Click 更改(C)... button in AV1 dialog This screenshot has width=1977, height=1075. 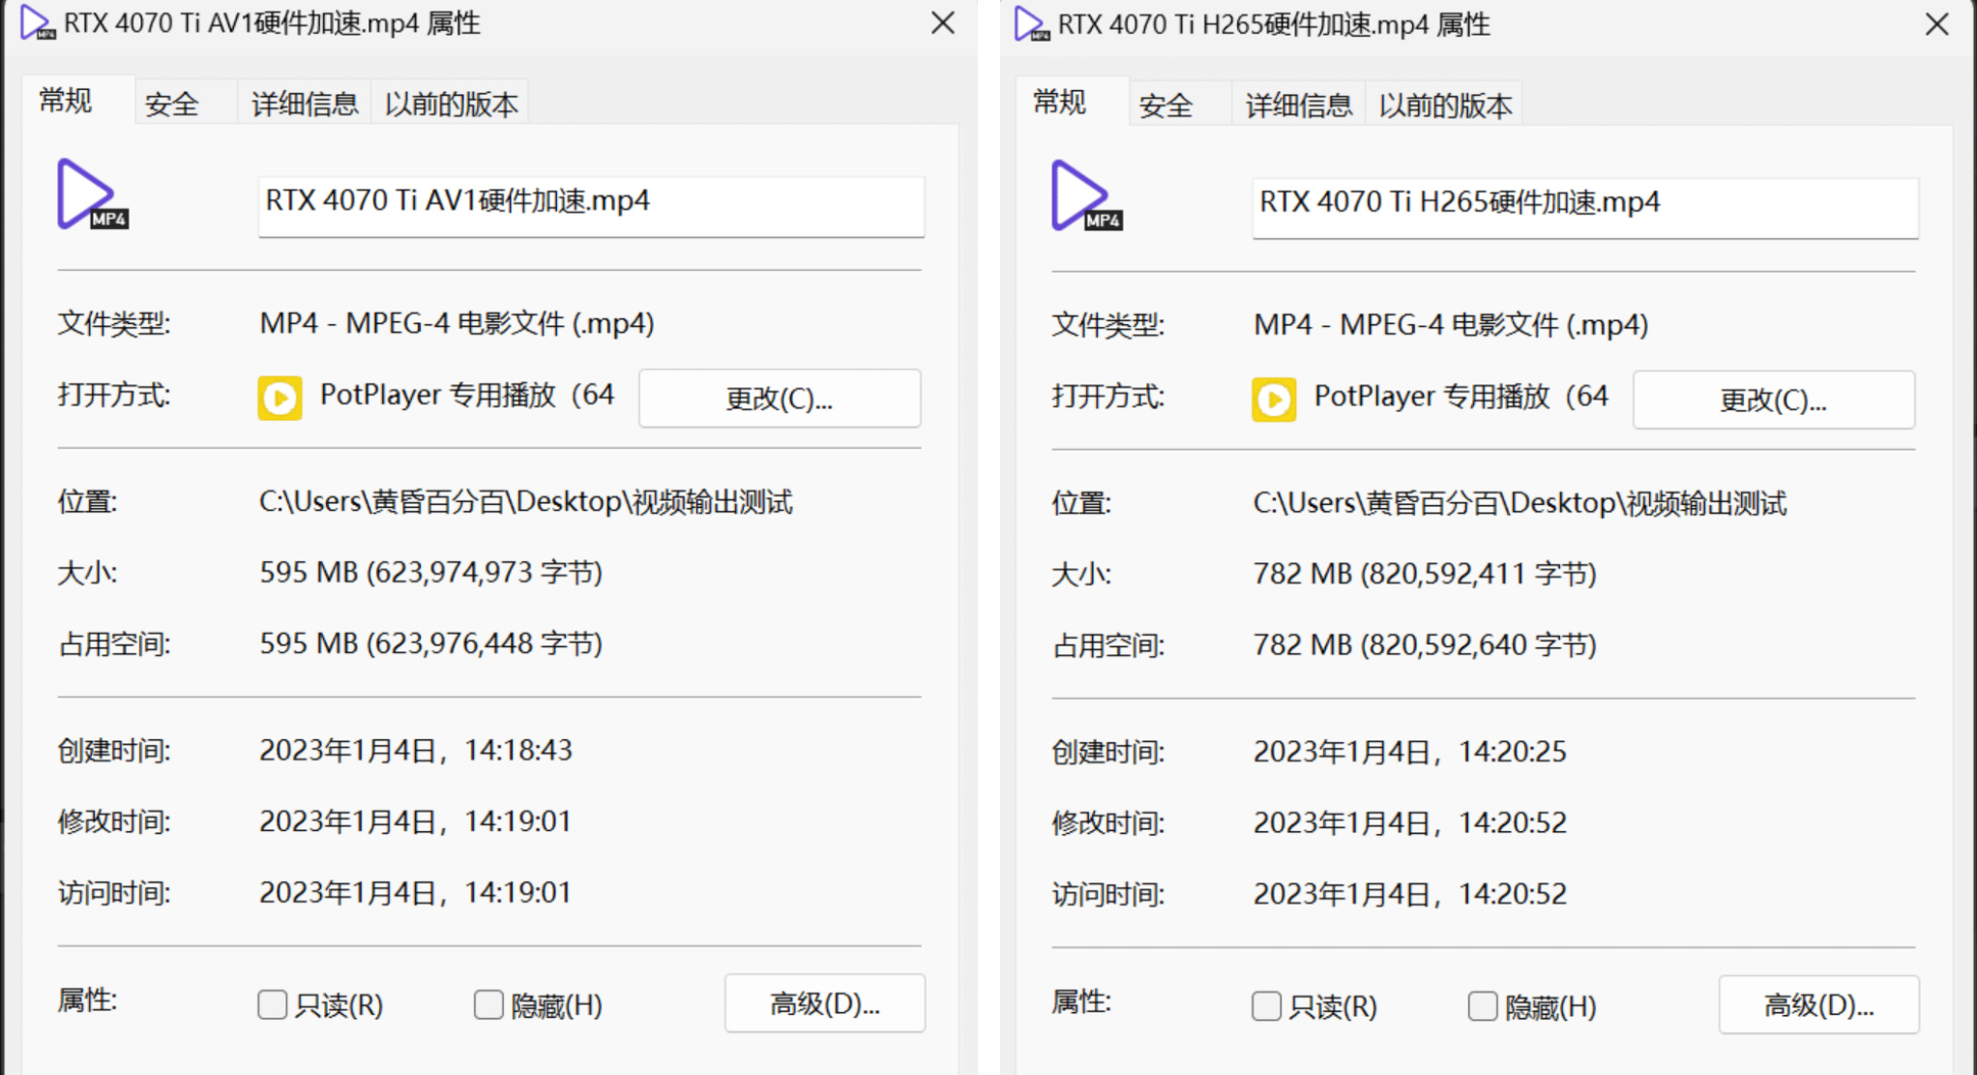tap(779, 398)
